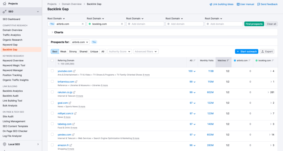Viewport: 283px width, 151px height.
Task: Open tabelog.com via external link icon
Action: pyautogui.click(x=74, y=124)
